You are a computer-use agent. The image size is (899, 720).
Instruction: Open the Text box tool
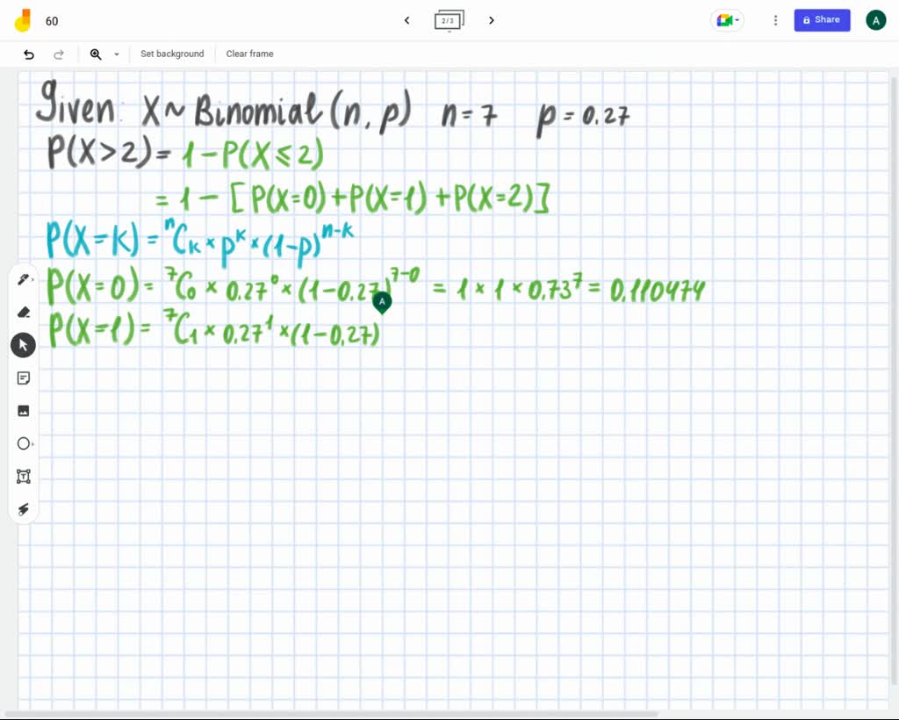coord(23,476)
